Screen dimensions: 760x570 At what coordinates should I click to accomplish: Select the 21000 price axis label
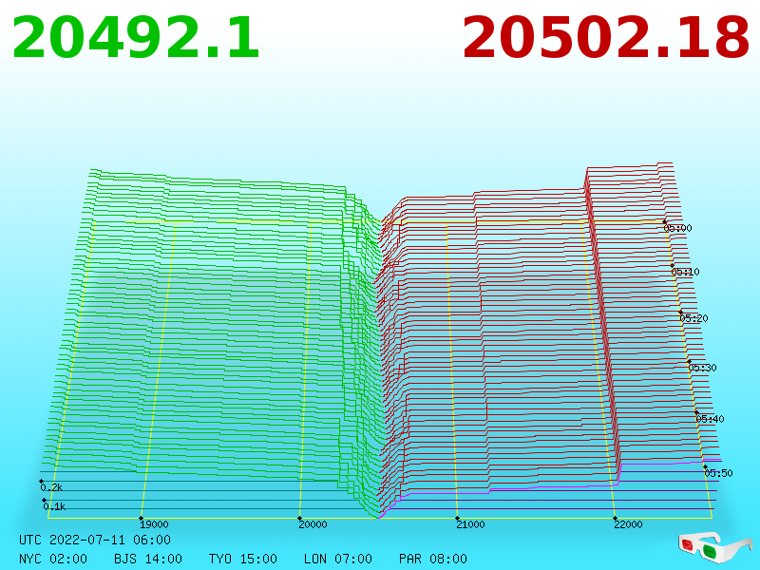[x=470, y=524]
